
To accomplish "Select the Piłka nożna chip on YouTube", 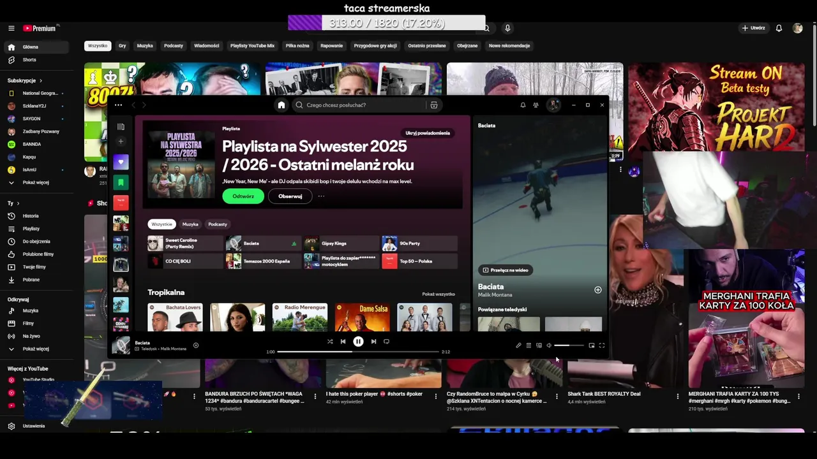I will coord(297,46).
